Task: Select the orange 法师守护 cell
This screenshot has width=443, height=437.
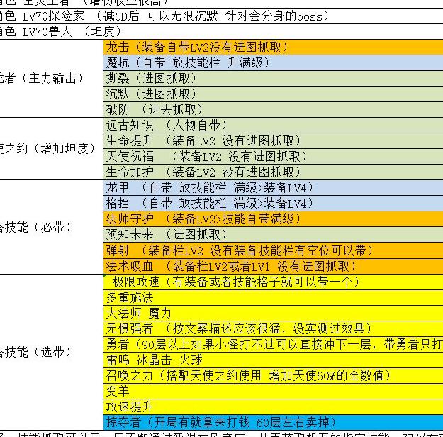Action: tap(273, 218)
